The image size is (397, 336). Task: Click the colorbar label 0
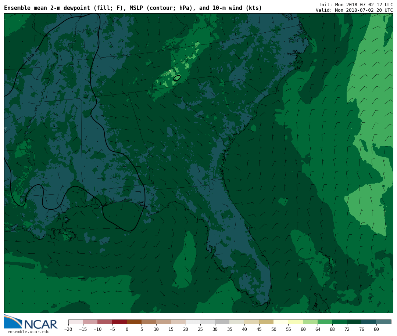127,329
